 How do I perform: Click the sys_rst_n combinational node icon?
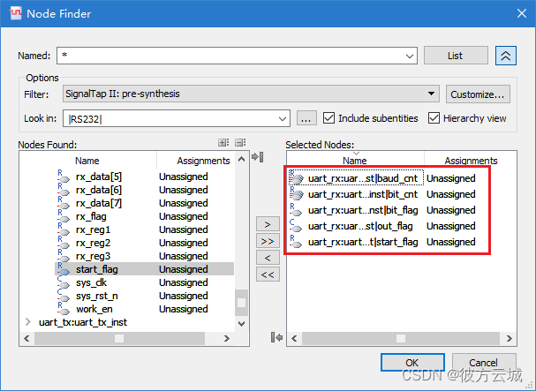pyautogui.click(x=63, y=296)
